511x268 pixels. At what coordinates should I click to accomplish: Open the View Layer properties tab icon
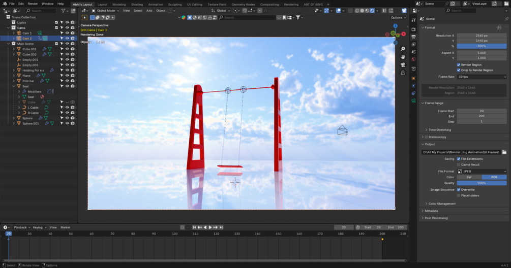413,44
